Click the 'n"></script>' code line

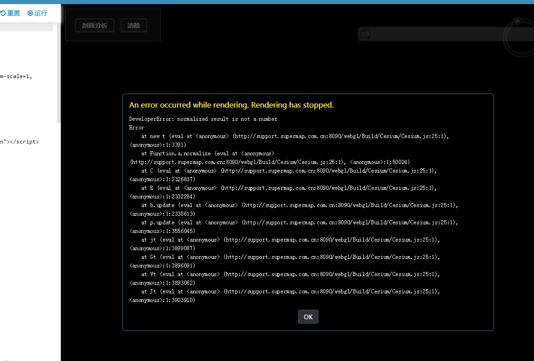[x=20, y=142]
